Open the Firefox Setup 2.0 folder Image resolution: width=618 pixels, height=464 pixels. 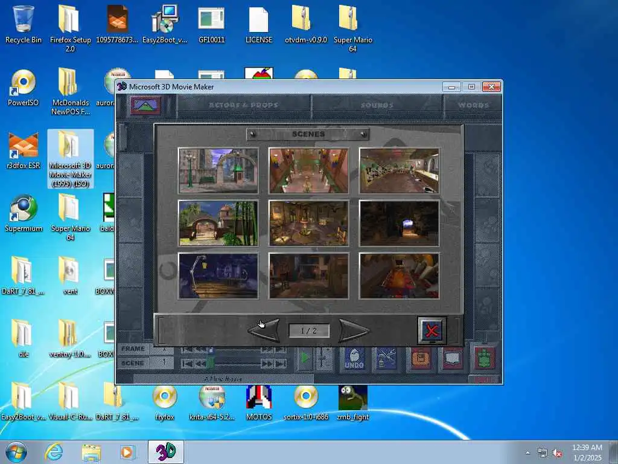point(70,28)
